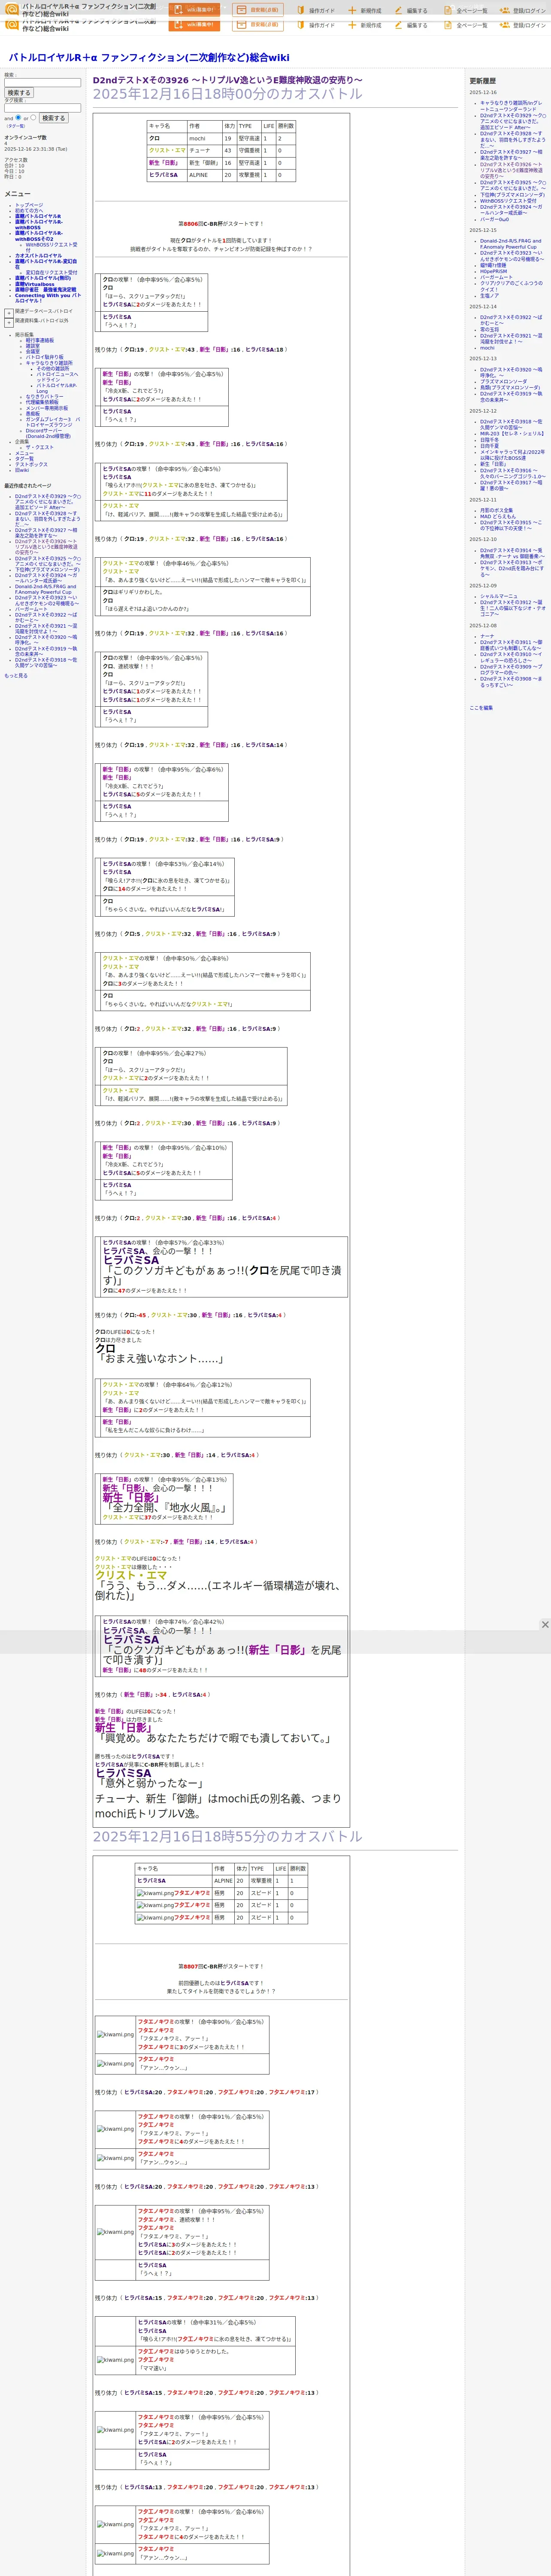Open トップページ in the menu
The height and width of the screenshot is (2576, 551).
29,205
